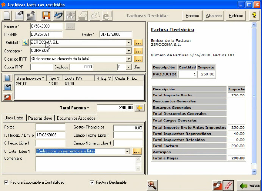Click the magnifier zoom-in icon

click(152, 185)
